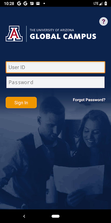
Task: Click the orange Sign In button
Action: point(21,103)
